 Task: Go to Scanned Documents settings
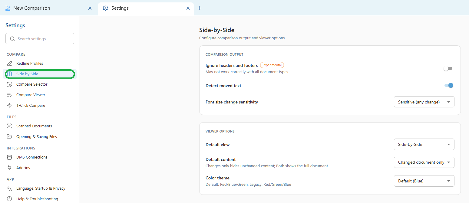[x=40, y=126]
